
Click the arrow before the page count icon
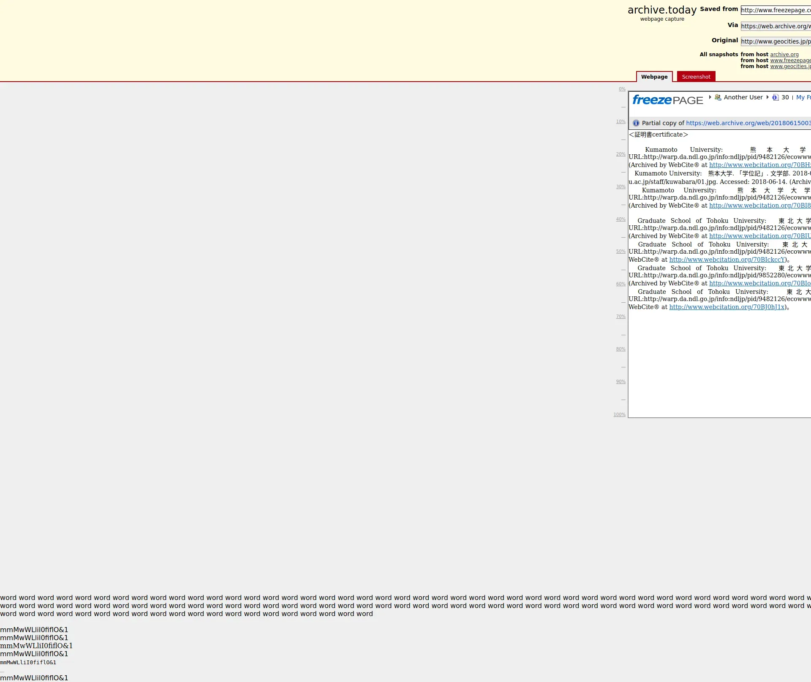coord(767,97)
